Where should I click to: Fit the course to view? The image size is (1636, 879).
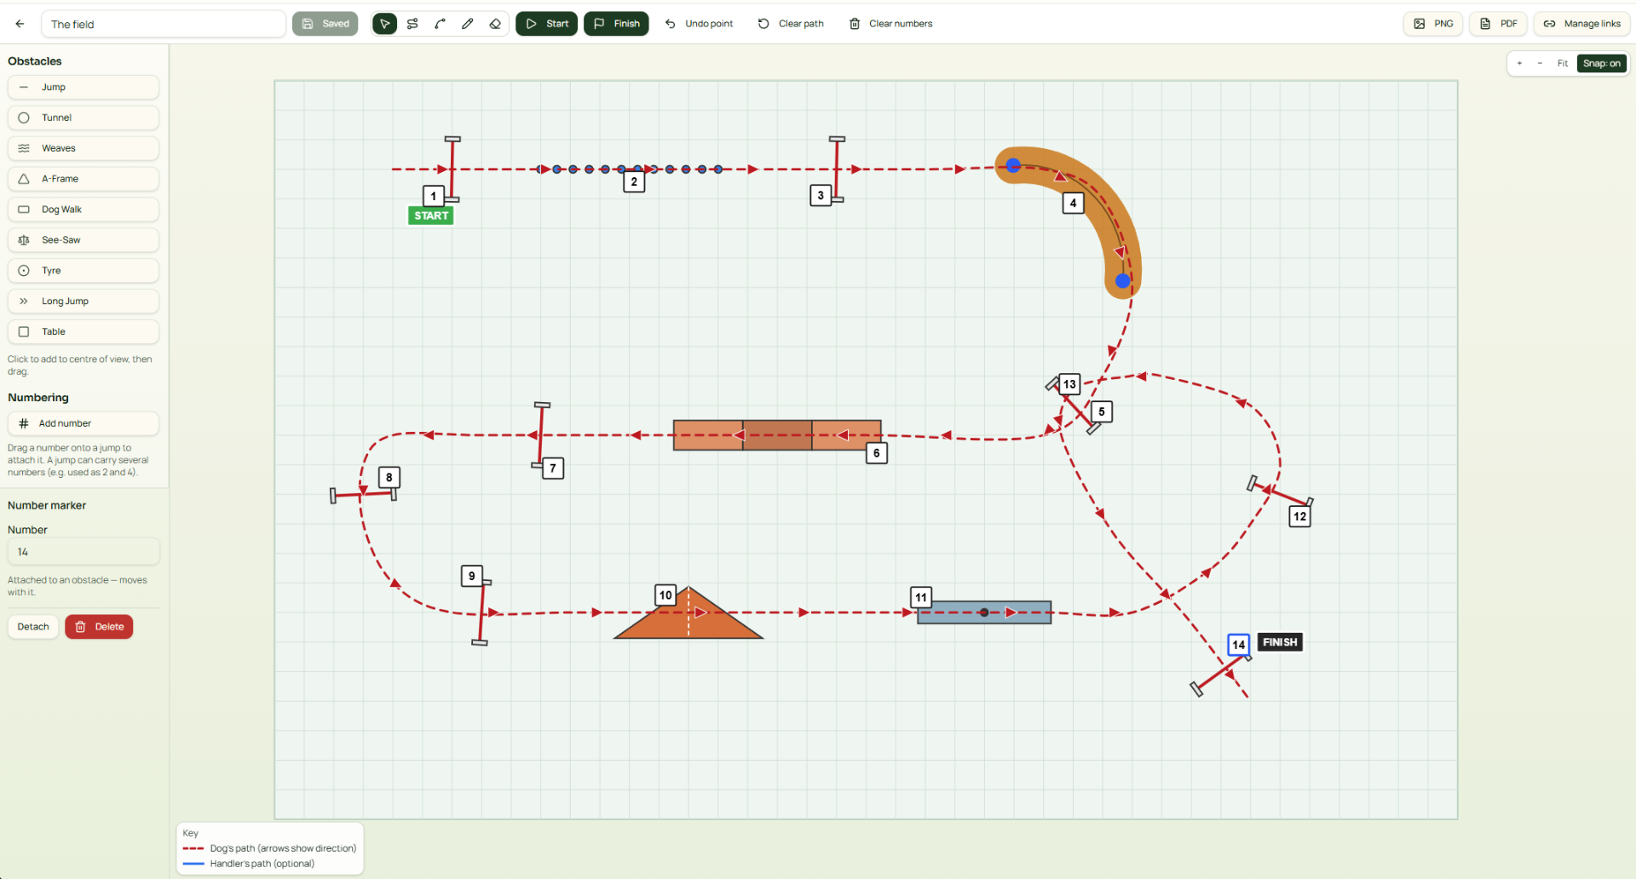click(x=1563, y=64)
